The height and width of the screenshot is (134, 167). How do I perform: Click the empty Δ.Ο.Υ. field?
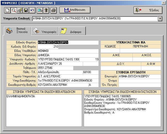pyautogui.click(x=121, y=68)
